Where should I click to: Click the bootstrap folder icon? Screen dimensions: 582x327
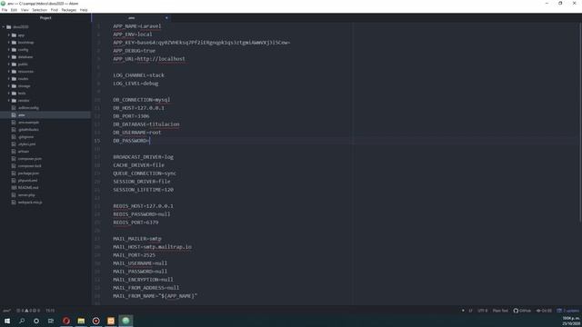pos(14,43)
